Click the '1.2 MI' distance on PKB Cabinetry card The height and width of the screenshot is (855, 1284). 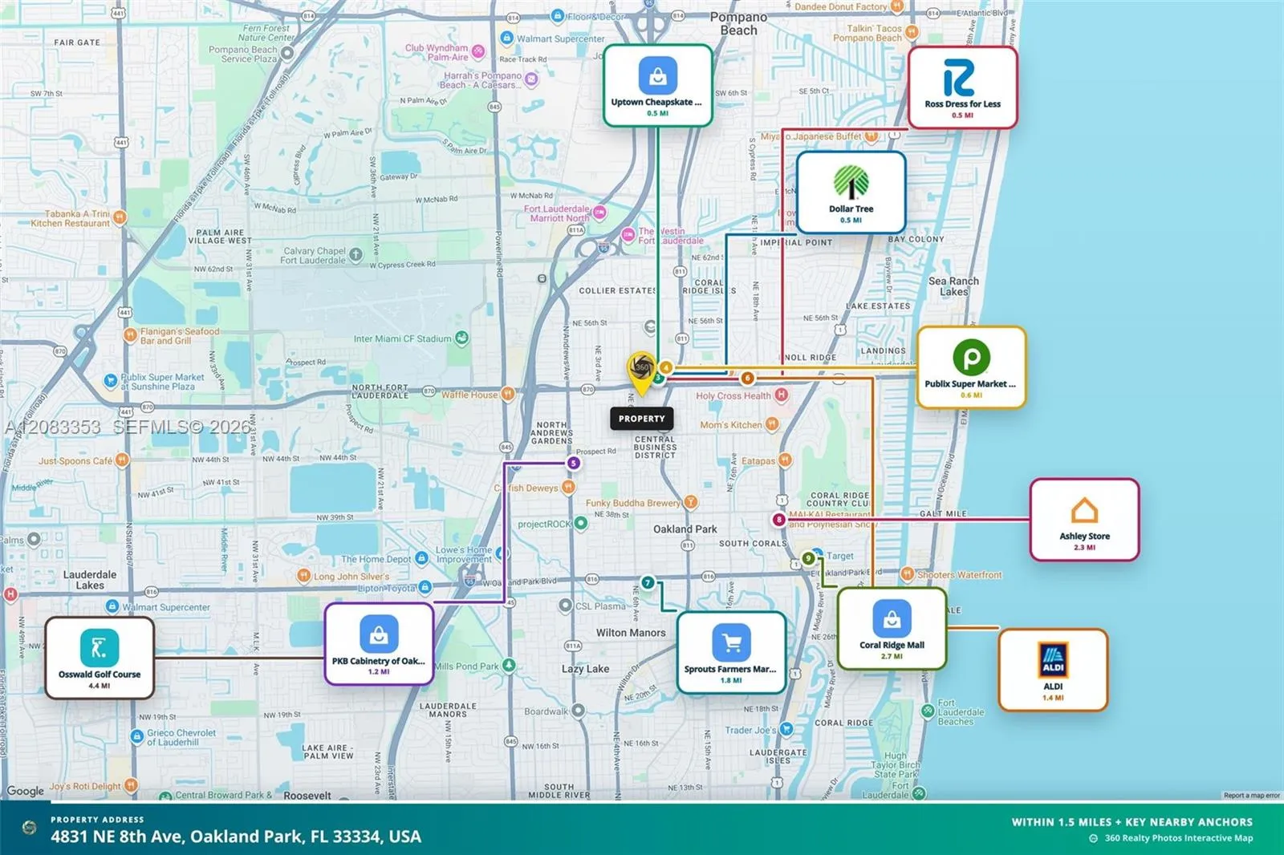point(379,672)
